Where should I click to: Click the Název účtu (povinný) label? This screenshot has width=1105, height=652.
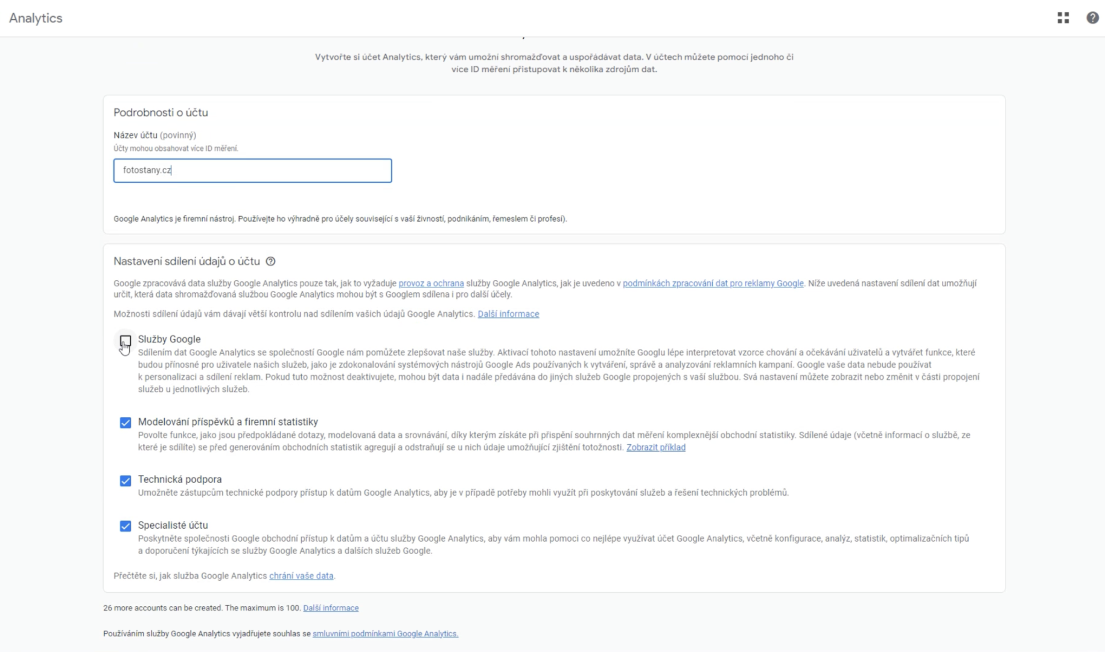point(154,135)
